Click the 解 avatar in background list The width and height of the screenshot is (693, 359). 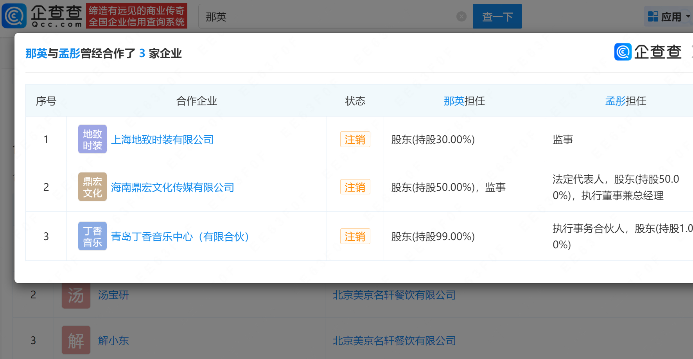coord(76,340)
